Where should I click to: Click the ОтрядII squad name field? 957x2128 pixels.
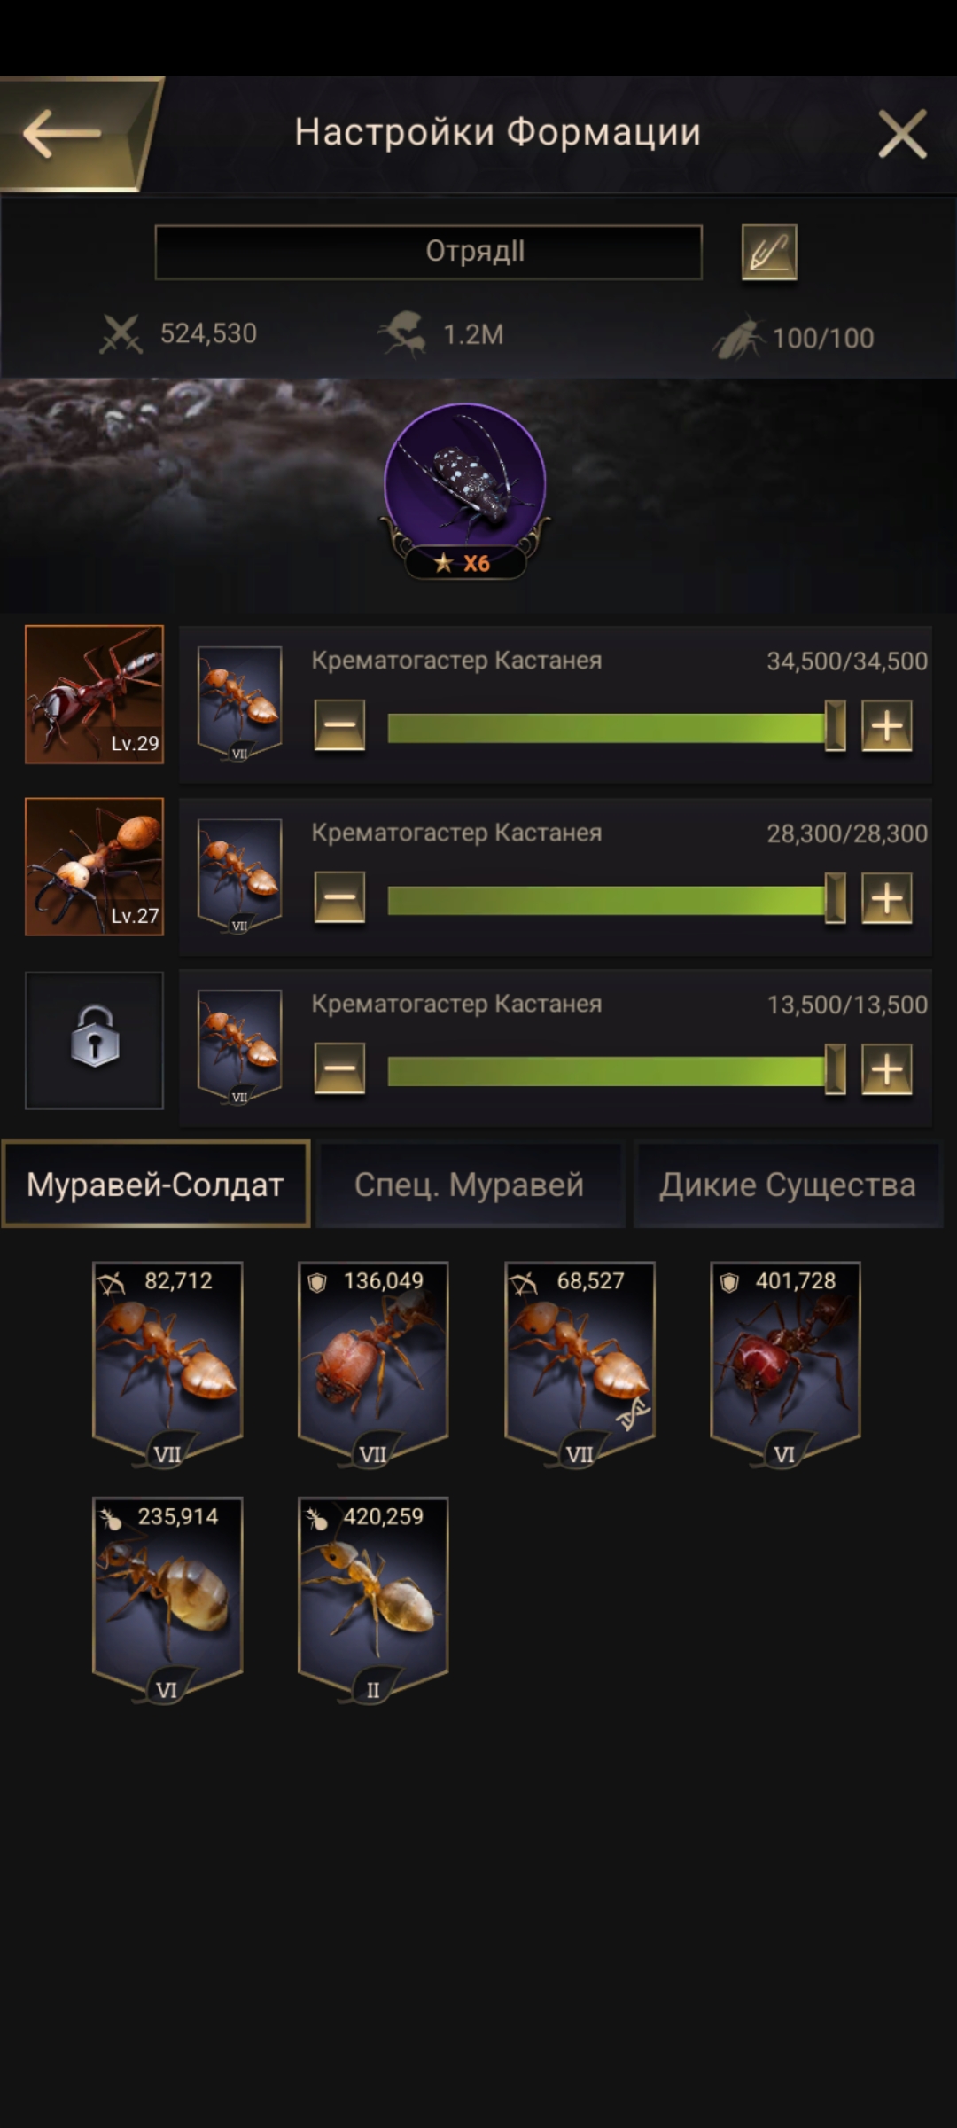[429, 252]
